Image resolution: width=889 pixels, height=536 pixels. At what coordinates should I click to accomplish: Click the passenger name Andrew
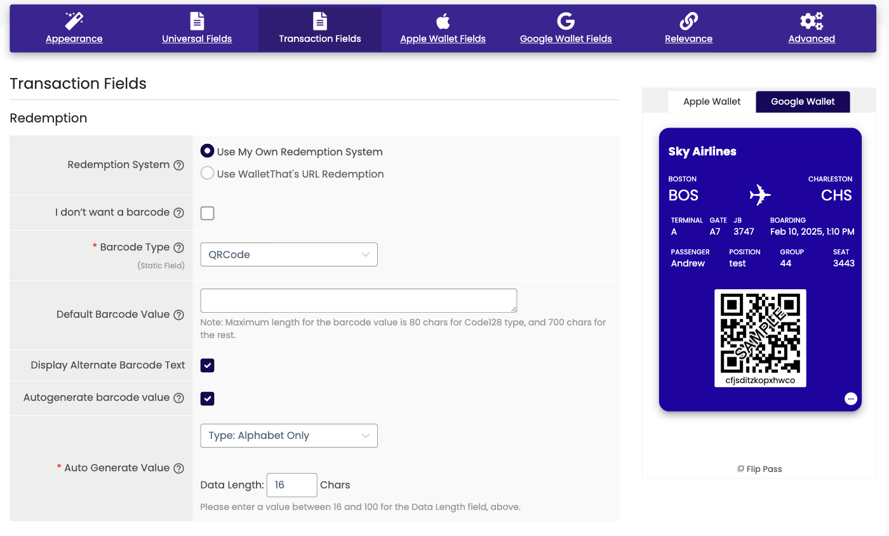[688, 263]
